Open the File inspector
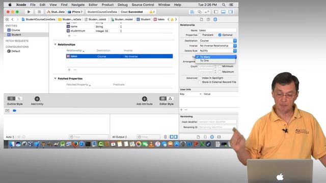 201,19
